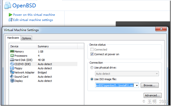Select the Floppy disk icon

pos(12,68)
